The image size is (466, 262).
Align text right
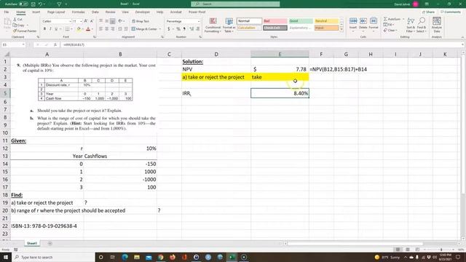click(x=113, y=29)
